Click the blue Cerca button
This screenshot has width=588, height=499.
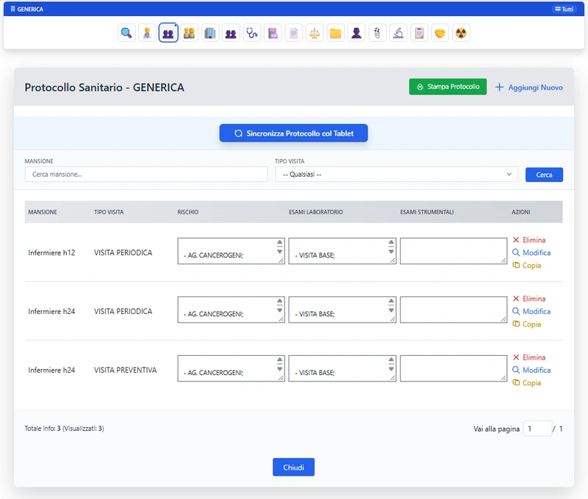[544, 175]
